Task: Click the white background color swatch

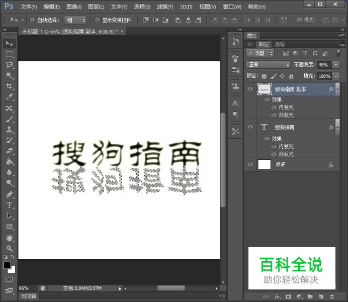Action: pos(13,270)
